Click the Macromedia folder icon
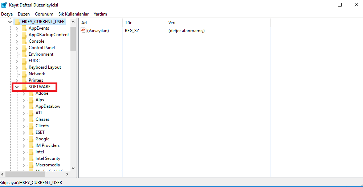The width and height of the screenshot is (363, 187). tap(31, 165)
